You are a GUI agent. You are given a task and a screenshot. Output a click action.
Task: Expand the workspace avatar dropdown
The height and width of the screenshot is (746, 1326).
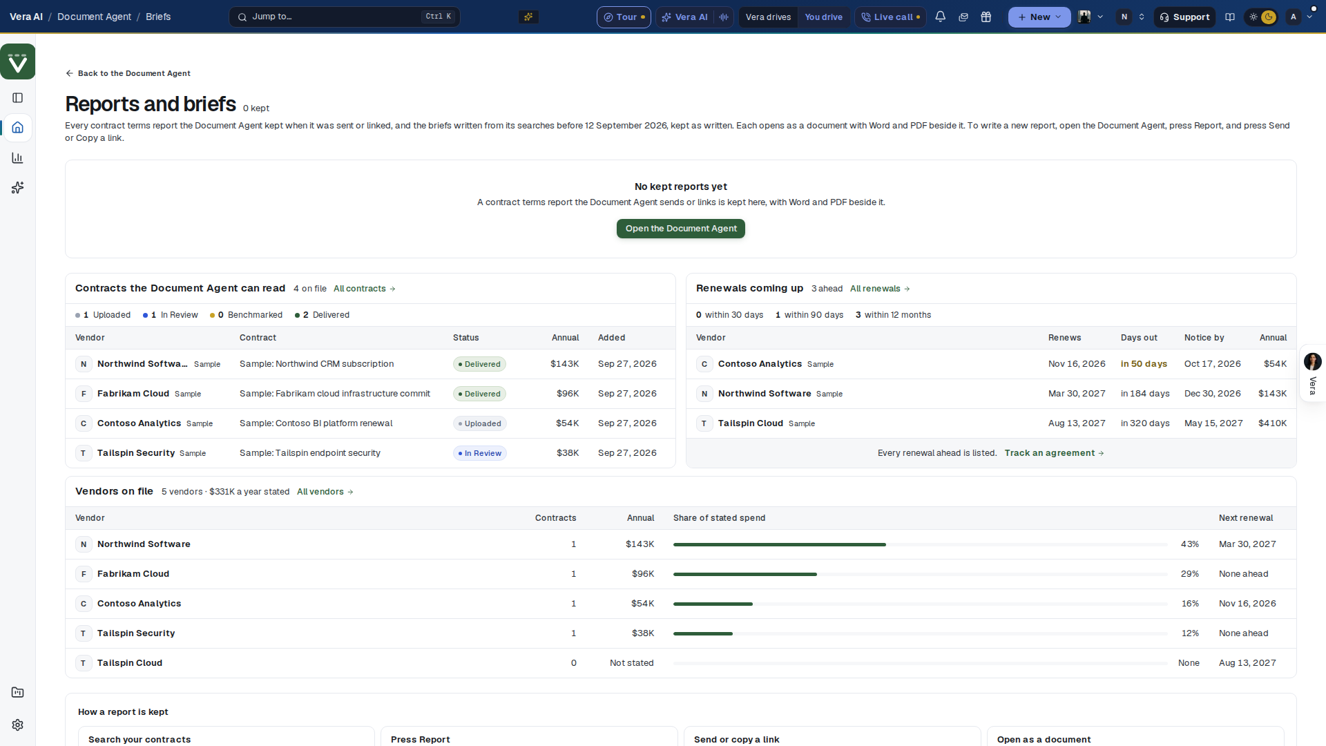(1091, 17)
